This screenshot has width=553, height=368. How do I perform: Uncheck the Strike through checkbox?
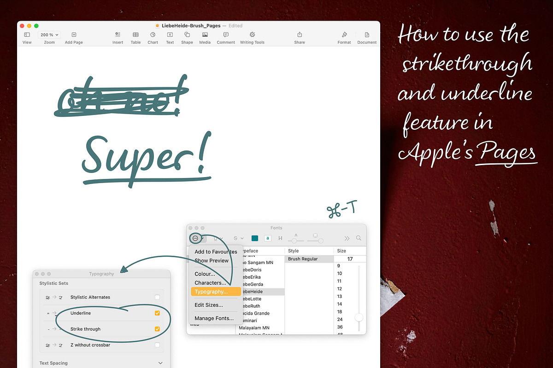pyautogui.click(x=157, y=329)
